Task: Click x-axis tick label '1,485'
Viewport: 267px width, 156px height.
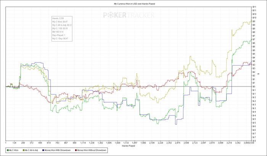Action: 109,143
